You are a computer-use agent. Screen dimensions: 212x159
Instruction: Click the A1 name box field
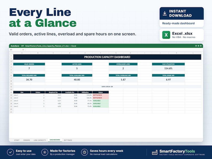click(x=15, y=50)
